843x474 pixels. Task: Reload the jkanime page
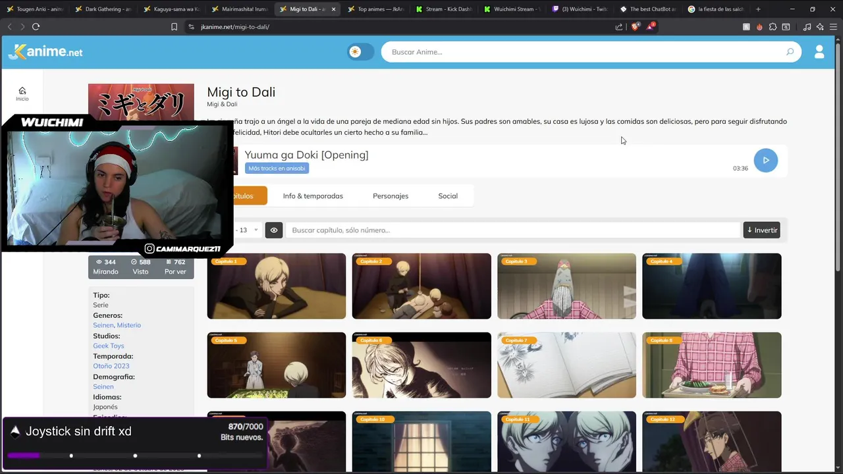[x=36, y=26]
